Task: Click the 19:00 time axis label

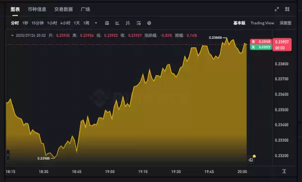Action: coord(110,172)
